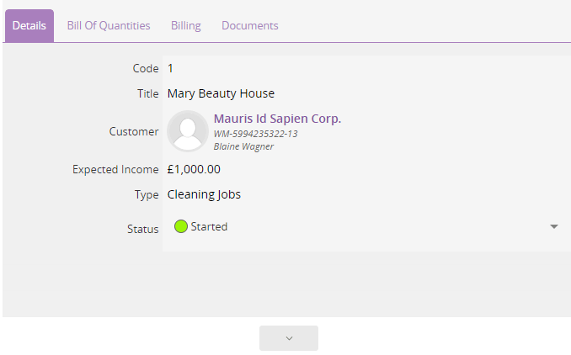This screenshot has width=571, height=355.
Task: Click the Expected Income label
Action: (115, 169)
